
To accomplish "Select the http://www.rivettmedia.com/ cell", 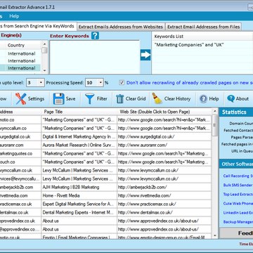I will tap(164, 195).
